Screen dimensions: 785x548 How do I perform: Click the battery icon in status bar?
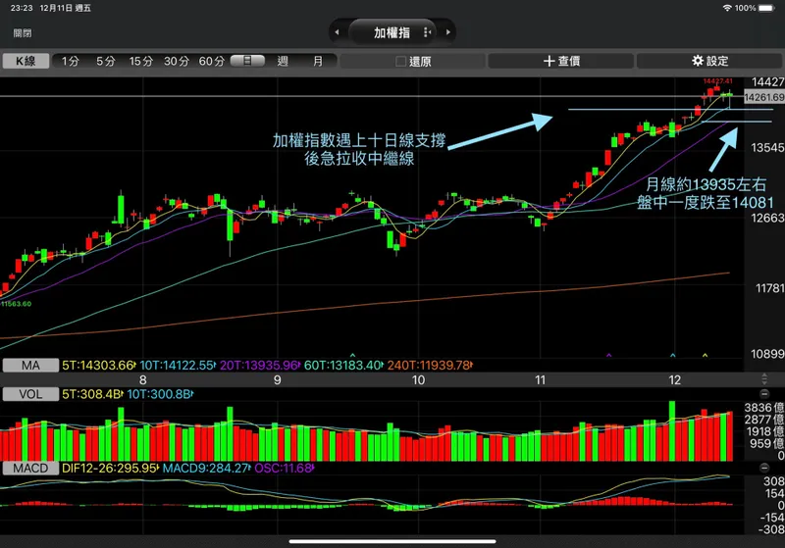766,8
